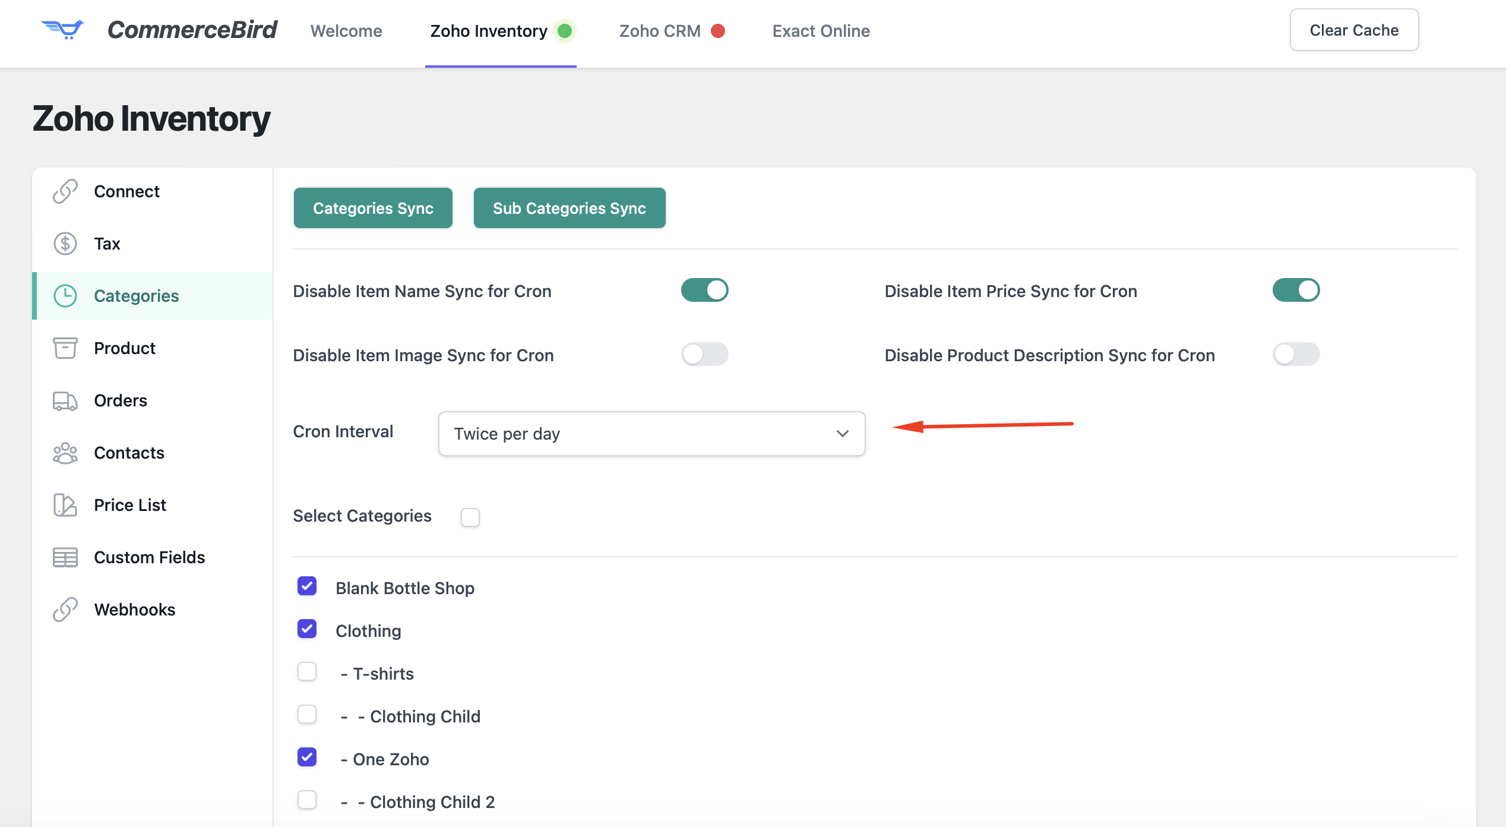Click the CommerceBird bird logo icon
This screenshot has height=827, width=1506.
coord(62,29)
